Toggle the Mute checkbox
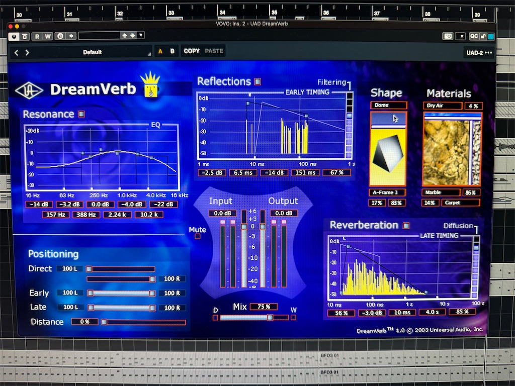This screenshot has width=515, height=386. (197, 236)
